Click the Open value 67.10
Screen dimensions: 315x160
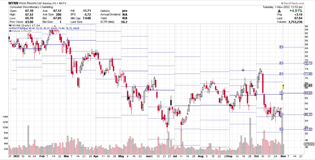(x=29, y=11)
